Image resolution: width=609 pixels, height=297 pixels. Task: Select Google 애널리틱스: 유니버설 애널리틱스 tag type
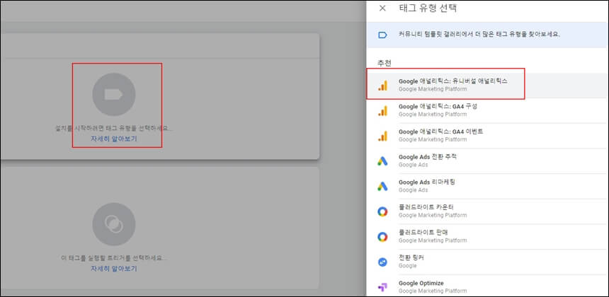coord(488,85)
